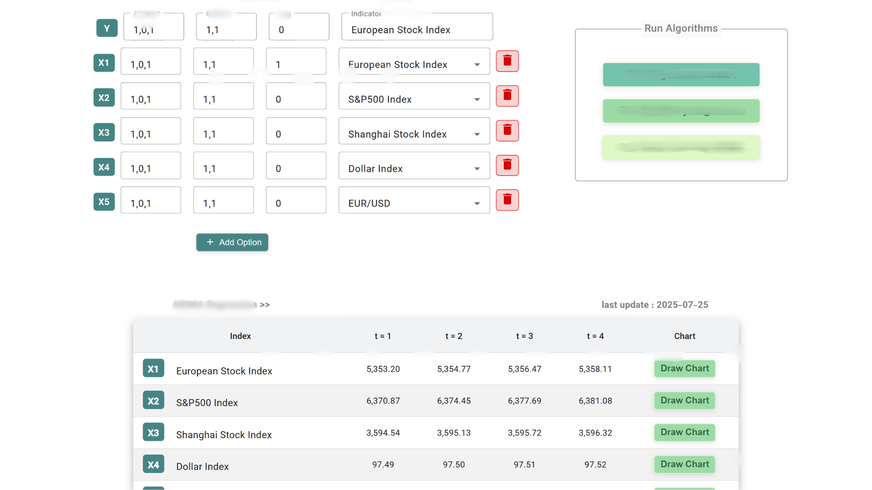The height and width of the screenshot is (490, 872).
Task: Delete the X5 EUR/USD option
Action: pyautogui.click(x=507, y=200)
